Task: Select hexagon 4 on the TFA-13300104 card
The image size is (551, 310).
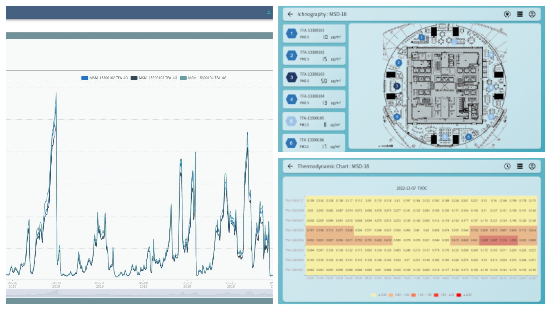Action: pyautogui.click(x=292, y=99)
